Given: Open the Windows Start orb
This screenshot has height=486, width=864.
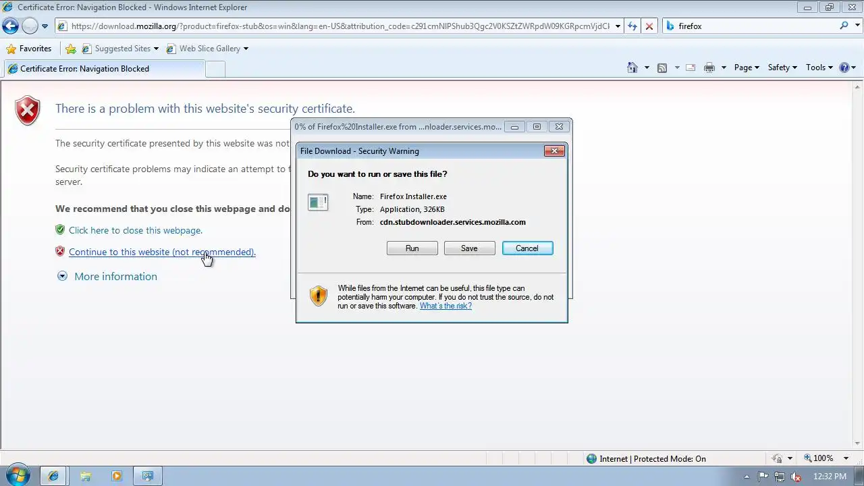Looking at the screenshot, I should click(x=18, y=475).
